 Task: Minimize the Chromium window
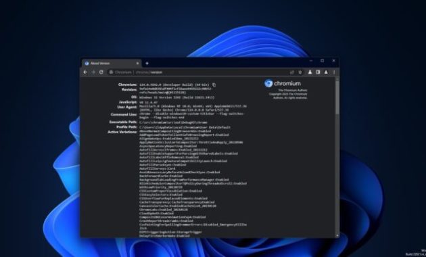(311, 61)
